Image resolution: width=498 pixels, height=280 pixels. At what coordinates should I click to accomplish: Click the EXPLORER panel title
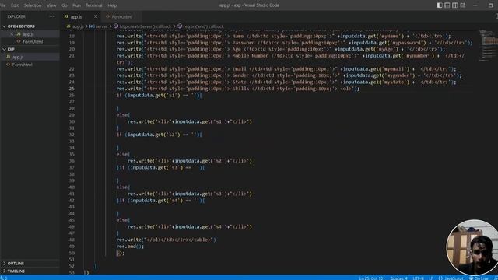tap(16, 16)
